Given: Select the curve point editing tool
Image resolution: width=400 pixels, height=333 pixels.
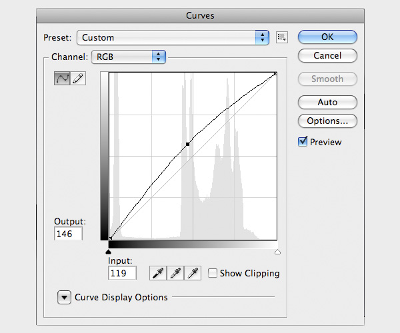Looking at the screenshot, I should [x=61, y=79].
